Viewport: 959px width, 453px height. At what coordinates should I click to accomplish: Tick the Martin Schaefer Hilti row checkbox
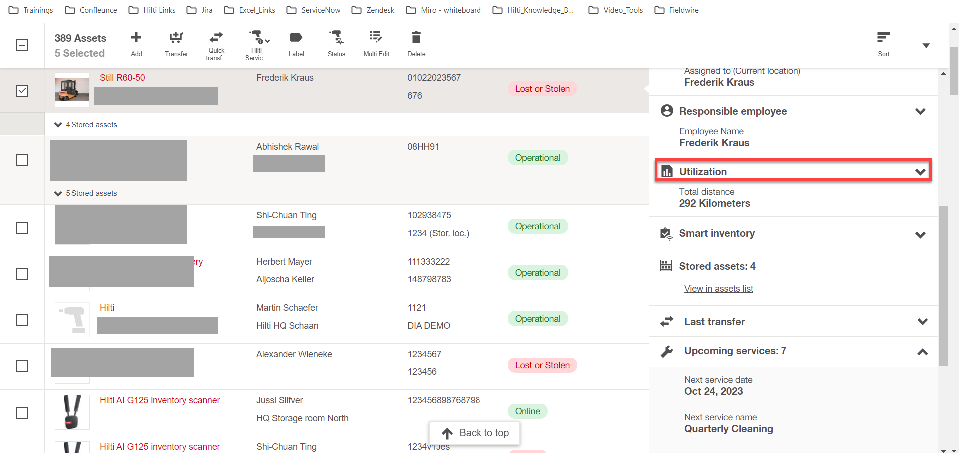[x=22, y=320]
